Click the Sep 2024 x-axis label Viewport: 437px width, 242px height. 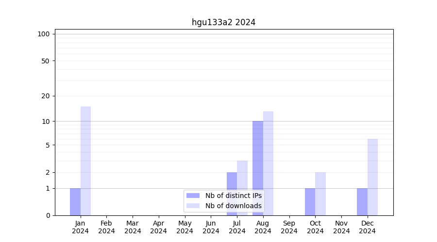(x=289, y=227)
